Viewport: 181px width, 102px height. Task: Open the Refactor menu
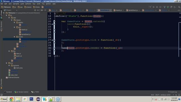click(28, 4)
